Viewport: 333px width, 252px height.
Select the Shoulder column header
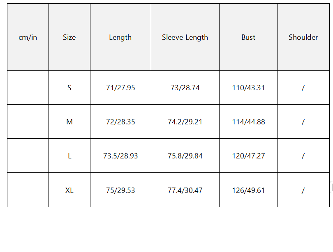tap(303, 37)
